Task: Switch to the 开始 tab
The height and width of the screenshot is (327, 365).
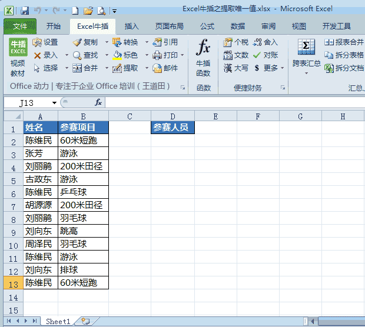Action: pyautogui.click(x=54, y=26)
